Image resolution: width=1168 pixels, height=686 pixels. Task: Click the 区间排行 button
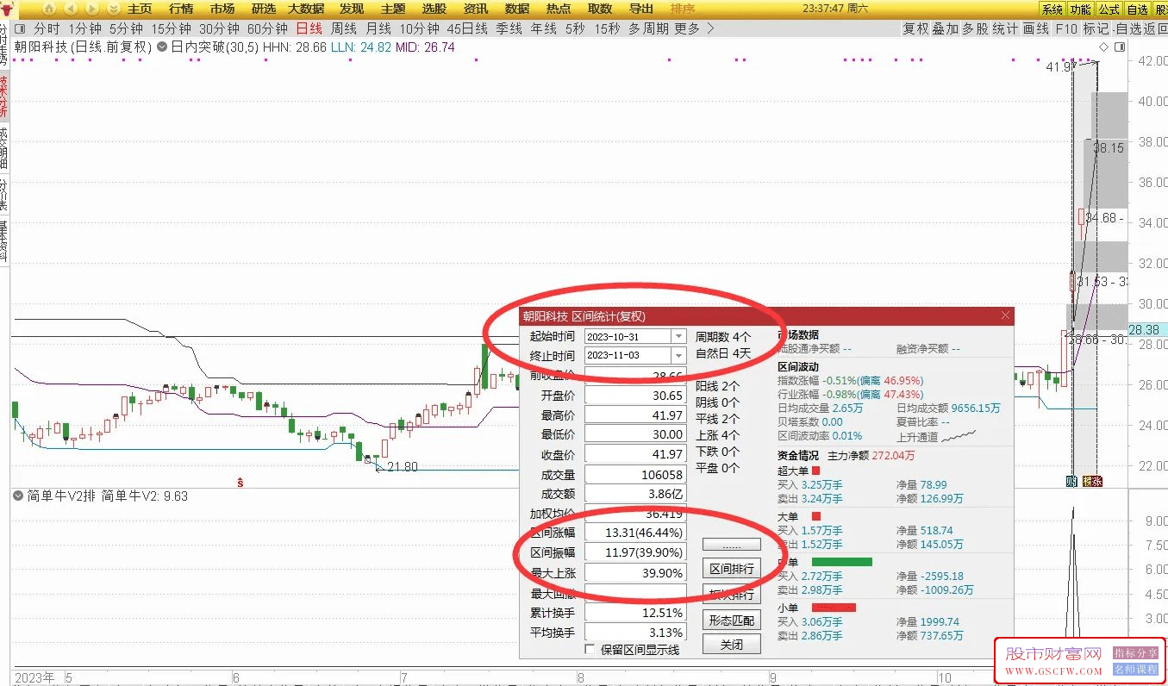coord(732,569)
